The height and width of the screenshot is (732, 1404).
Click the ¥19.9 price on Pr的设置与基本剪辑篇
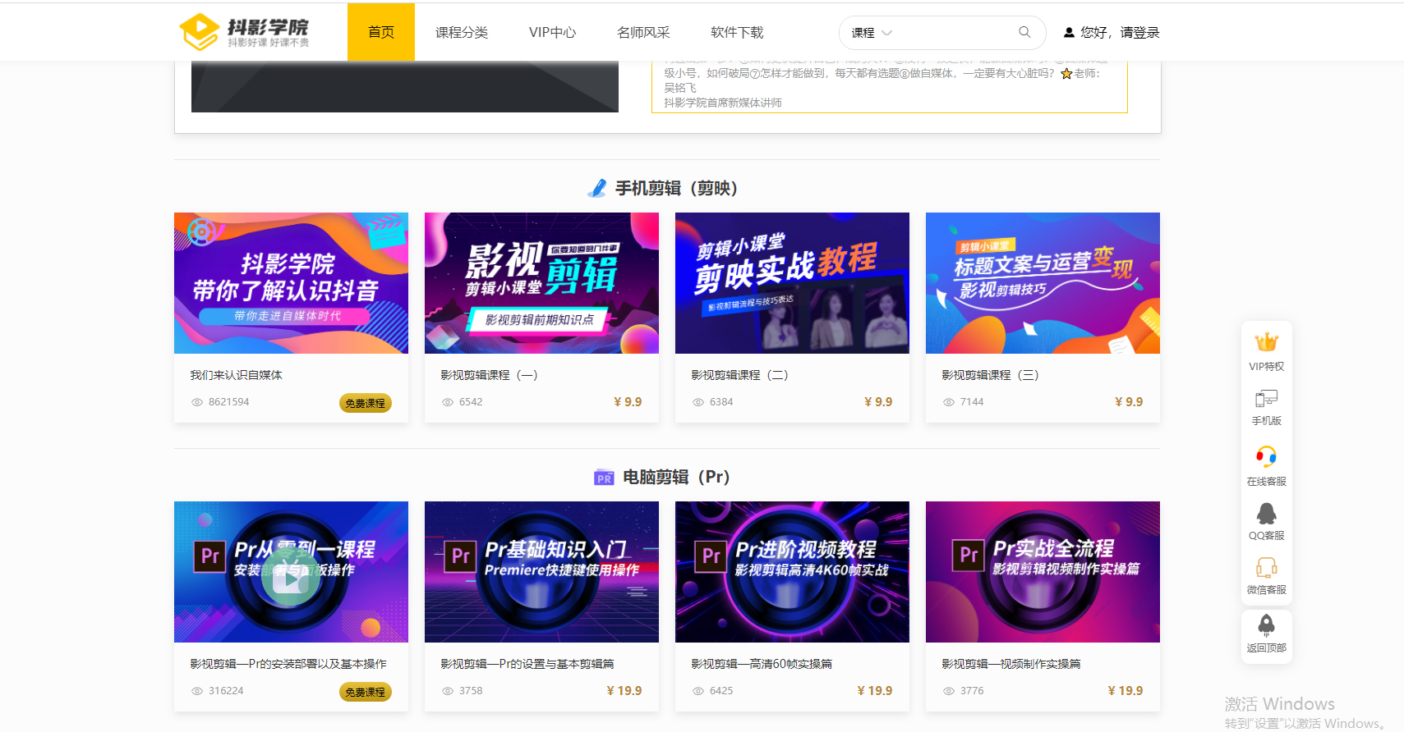coord(624,691)
